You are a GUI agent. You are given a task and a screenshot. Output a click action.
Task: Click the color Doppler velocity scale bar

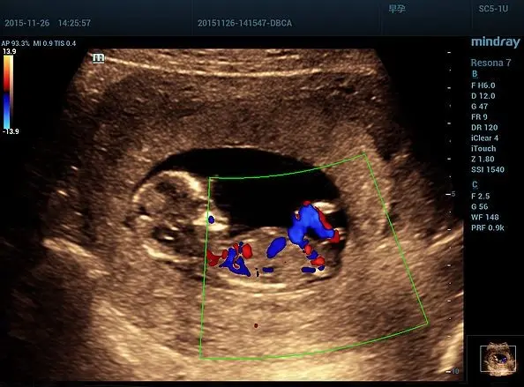[x=8, y=92]
